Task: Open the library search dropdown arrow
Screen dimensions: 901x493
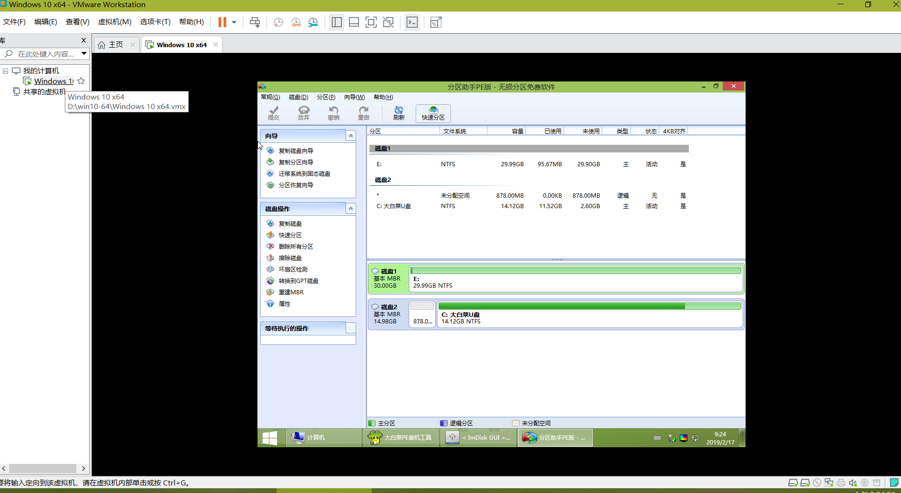Action: pyautogui.click(x=84, y=53)
